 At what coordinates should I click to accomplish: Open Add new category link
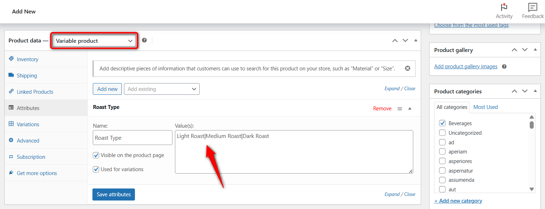pos(458,201)
